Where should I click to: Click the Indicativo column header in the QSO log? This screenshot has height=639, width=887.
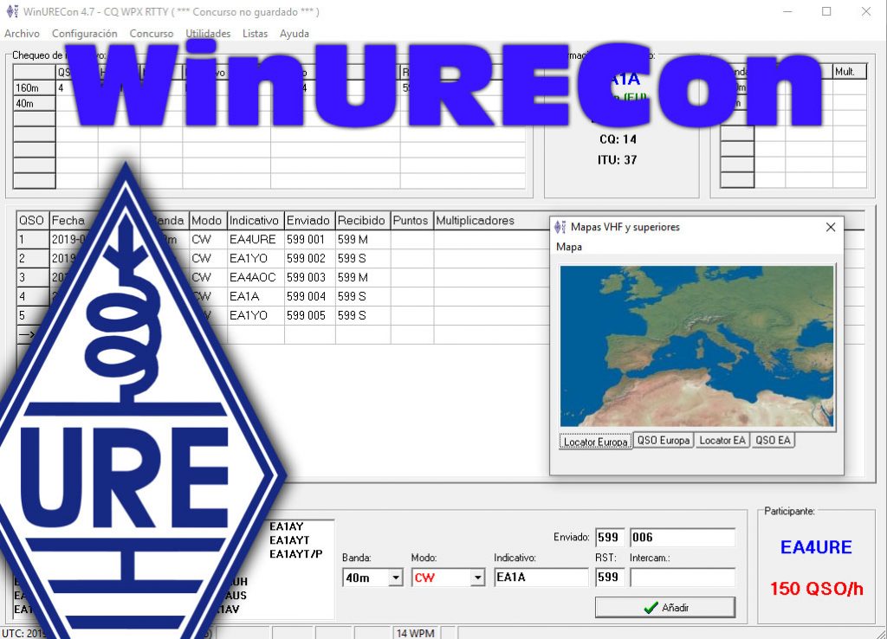click(256, 221)
